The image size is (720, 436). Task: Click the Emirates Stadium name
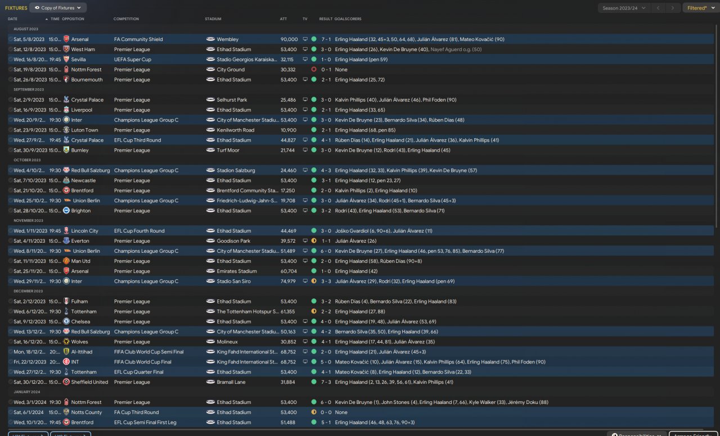click(237, 271)
